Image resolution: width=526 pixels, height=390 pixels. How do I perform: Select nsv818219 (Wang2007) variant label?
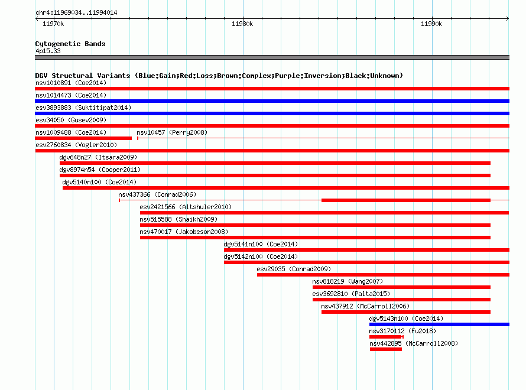point(348,281)
